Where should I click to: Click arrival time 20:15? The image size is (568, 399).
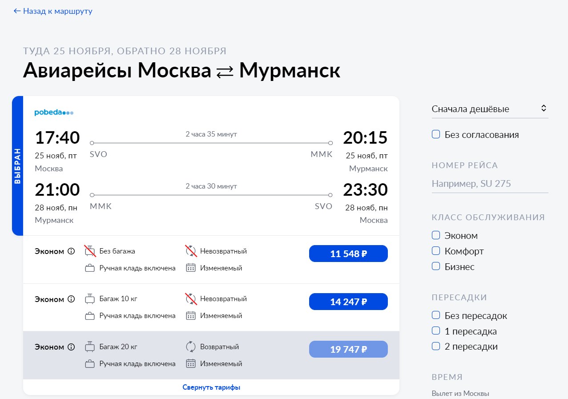[365, 138]
